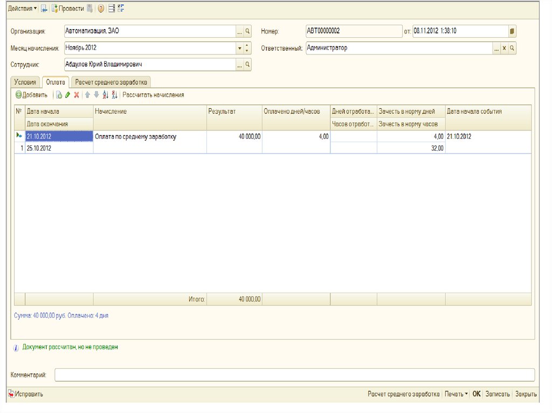Click the green pencil edit row icon
The height and width of the screenshot is (413, 552).
point(68,95)
